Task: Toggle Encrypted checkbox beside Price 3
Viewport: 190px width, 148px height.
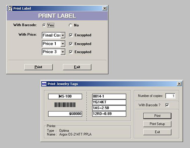Action: tap(71, 52)
